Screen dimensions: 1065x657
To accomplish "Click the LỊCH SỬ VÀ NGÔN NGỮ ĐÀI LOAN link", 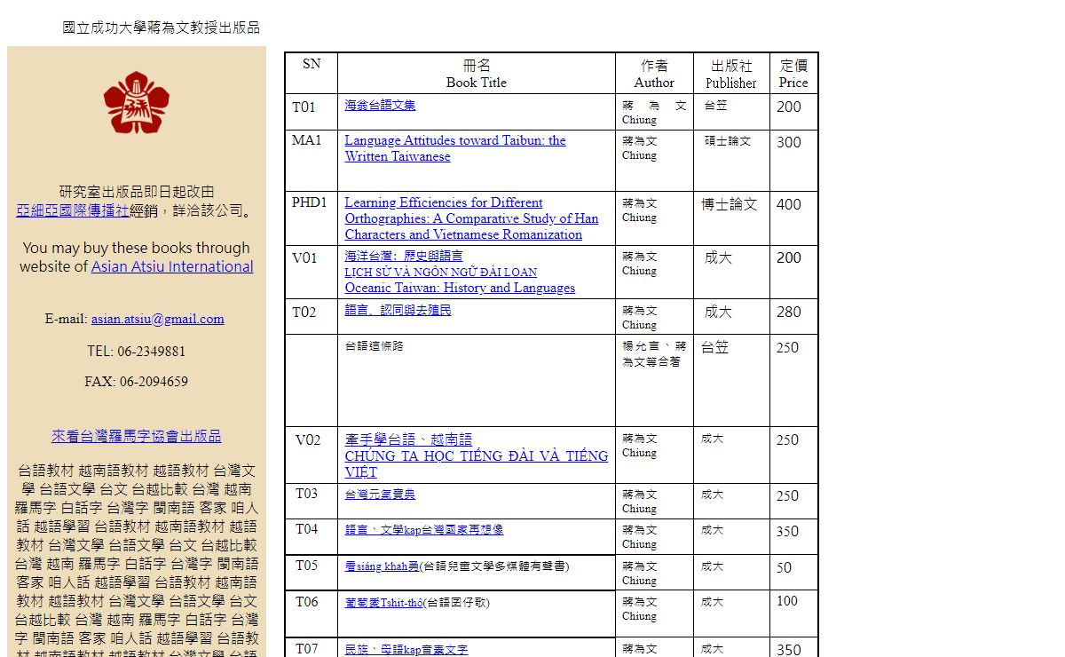I will coord(440,272).
